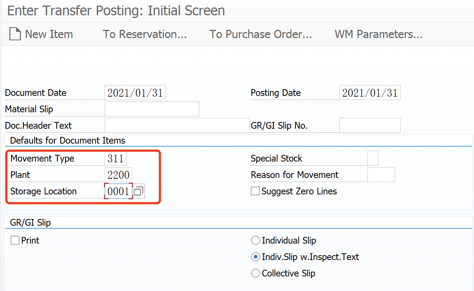This screenshot has width=474, height=291.
Task: Select Indiv.Slip w.Inspect.Text option
Action: tap(255, 257)
